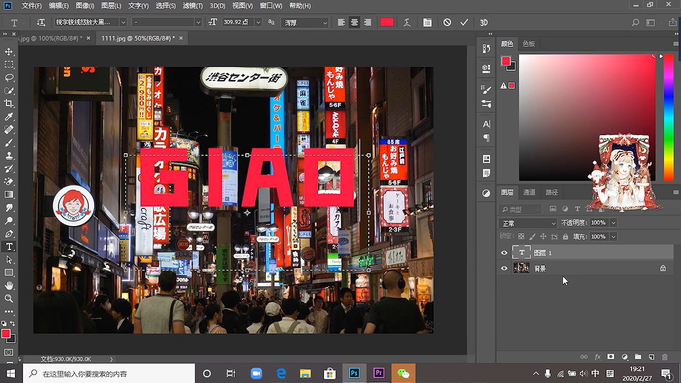
Task: Cancel current text edit
Action: 447,22
